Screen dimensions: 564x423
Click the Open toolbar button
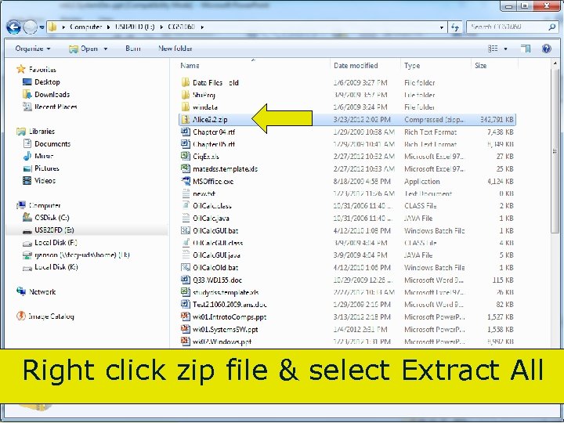84,49
